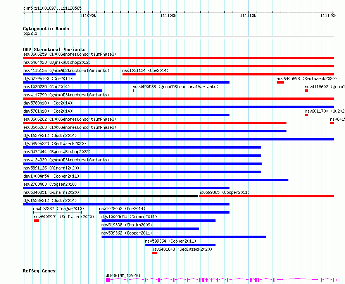The height and width of the screenshot is (284, 345).
Task: Open nsv6405991 (Sedlazeck2020) label
Action: pos(64,217)
